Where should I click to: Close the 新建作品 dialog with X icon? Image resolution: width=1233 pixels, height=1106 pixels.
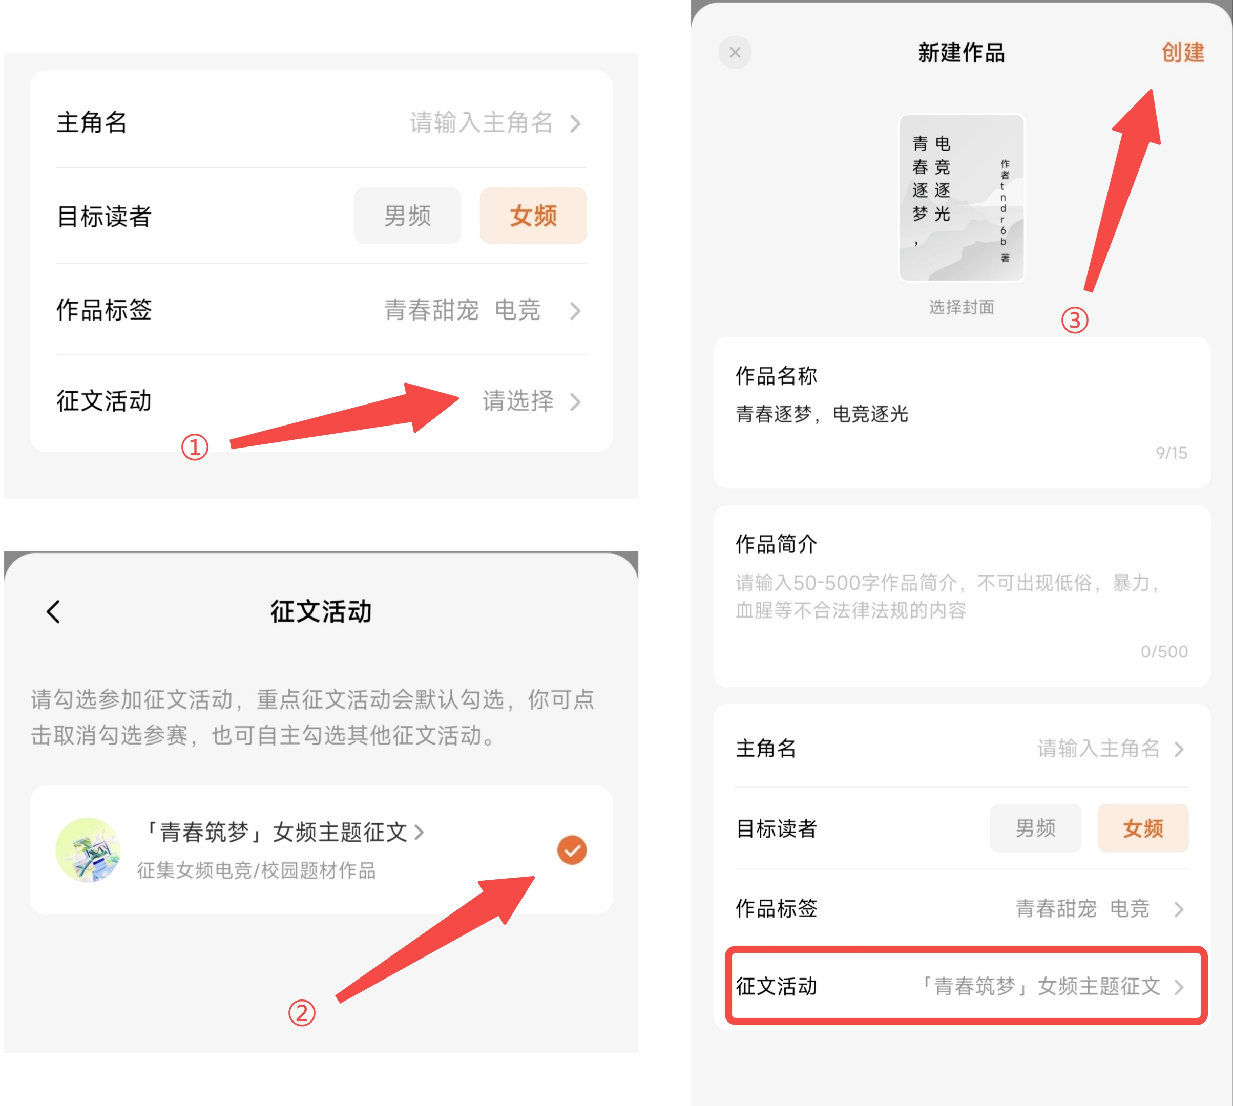(735, 52)
